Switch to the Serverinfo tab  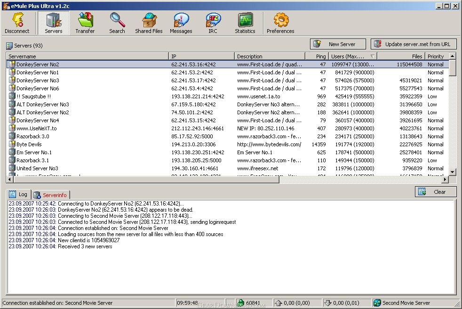pyautogui.click(x=50, y=195)
